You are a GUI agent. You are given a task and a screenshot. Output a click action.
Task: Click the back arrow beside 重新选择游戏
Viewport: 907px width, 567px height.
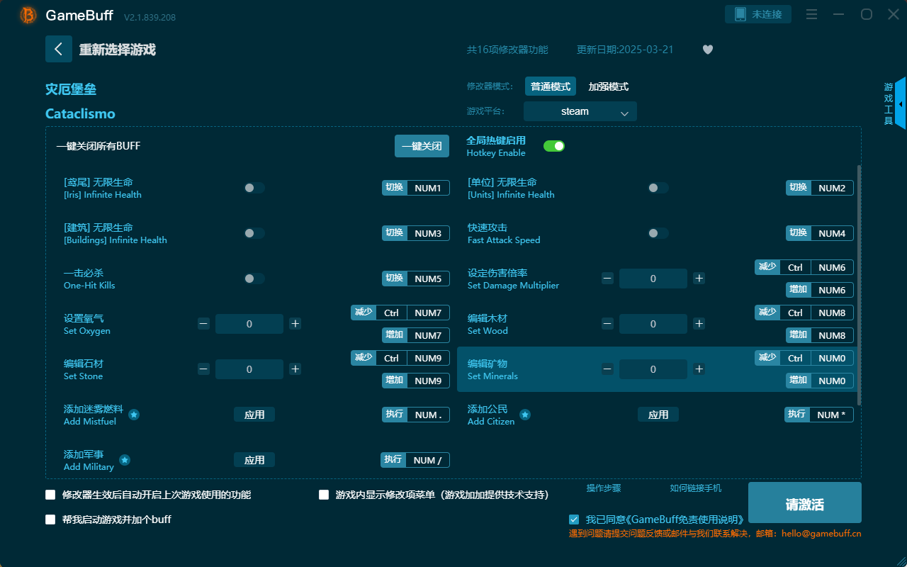pyautogui.click(x=59, y=48)
